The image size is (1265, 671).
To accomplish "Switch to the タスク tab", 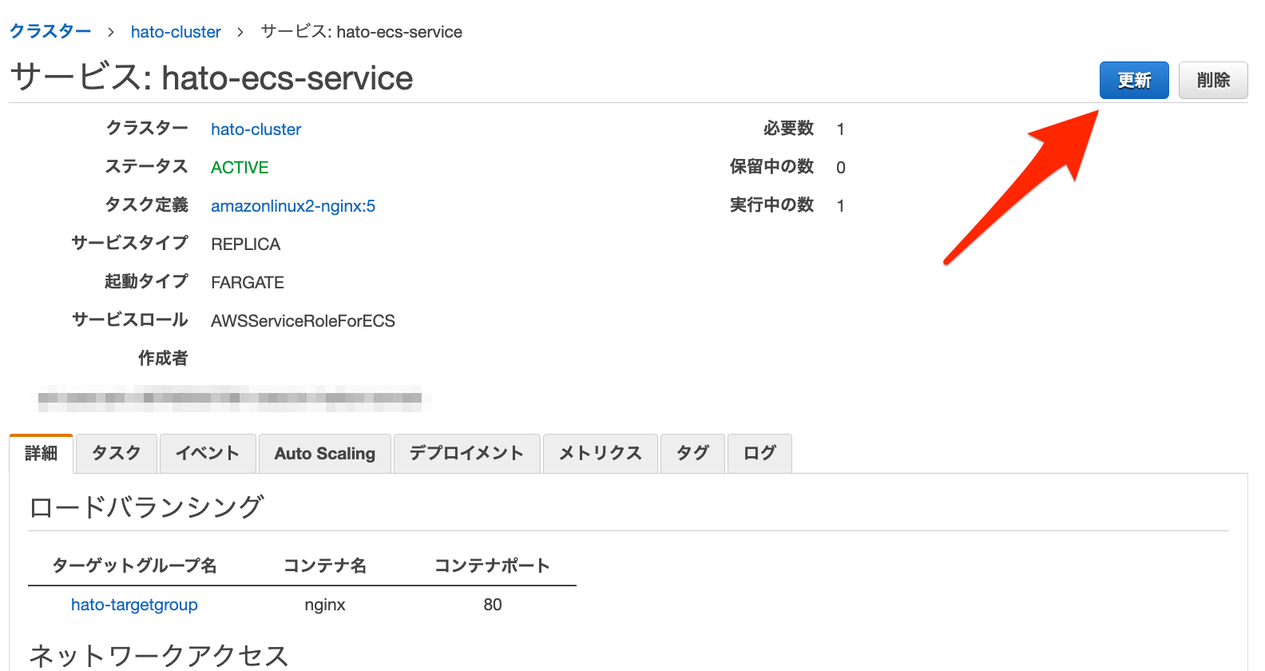I will (117, 454).
